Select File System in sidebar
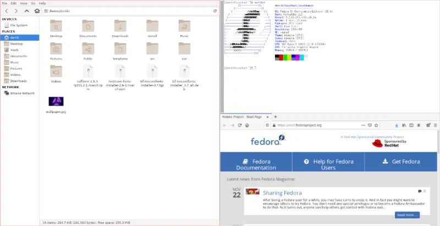The width and height of the screenshot is (440, 226). click(20, 25)
